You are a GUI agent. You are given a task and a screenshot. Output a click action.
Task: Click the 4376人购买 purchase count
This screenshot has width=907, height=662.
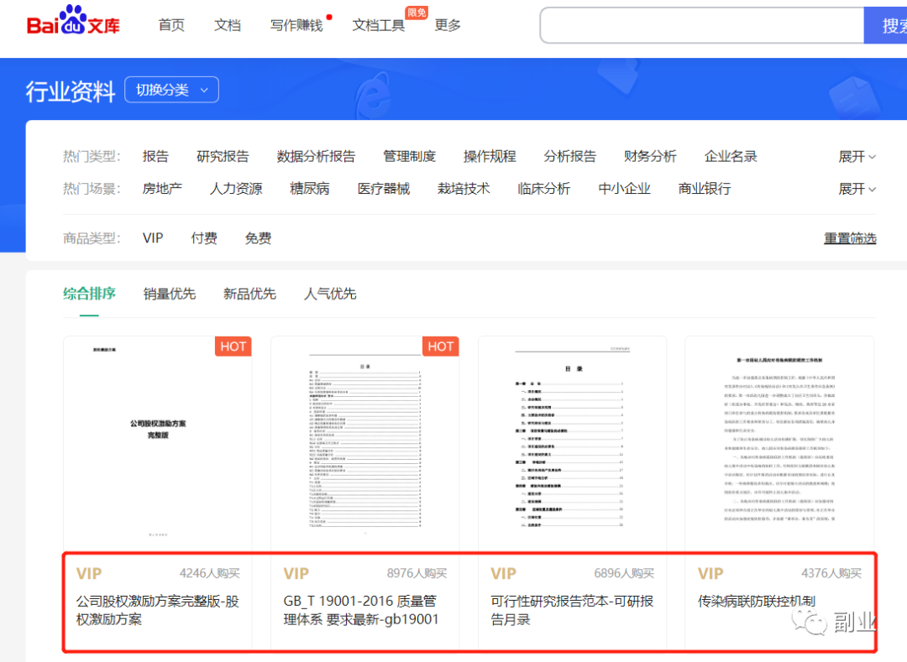coord(831,573)
